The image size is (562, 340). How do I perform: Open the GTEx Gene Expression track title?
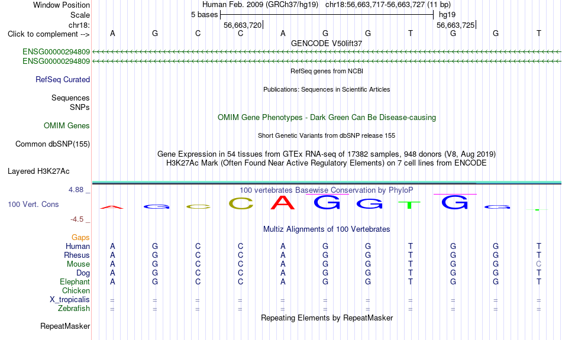click(x=327, y=154)
